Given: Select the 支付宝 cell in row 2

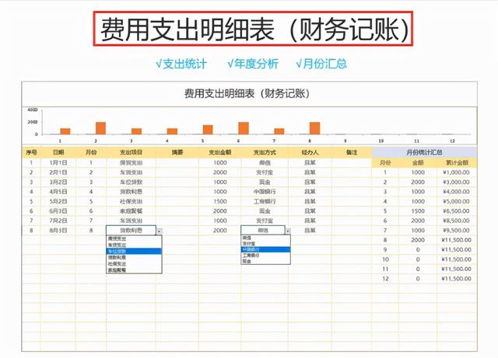Looking at the screenshot, I should [x=265, y=172].
